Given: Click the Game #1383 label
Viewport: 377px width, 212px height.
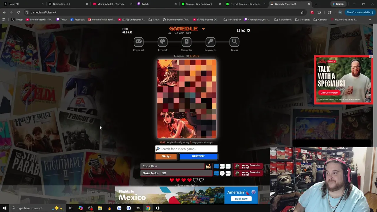Looking at the screenshot, I should click(x=186, y=56).
